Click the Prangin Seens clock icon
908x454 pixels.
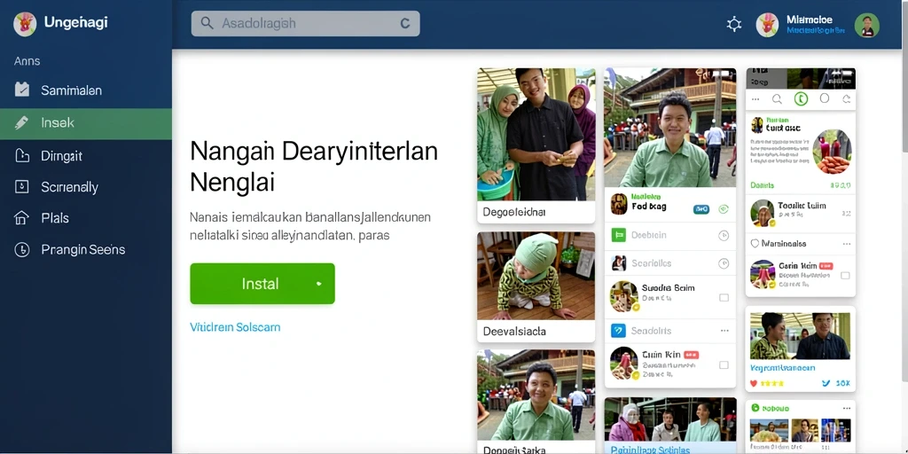pos(21,249)
